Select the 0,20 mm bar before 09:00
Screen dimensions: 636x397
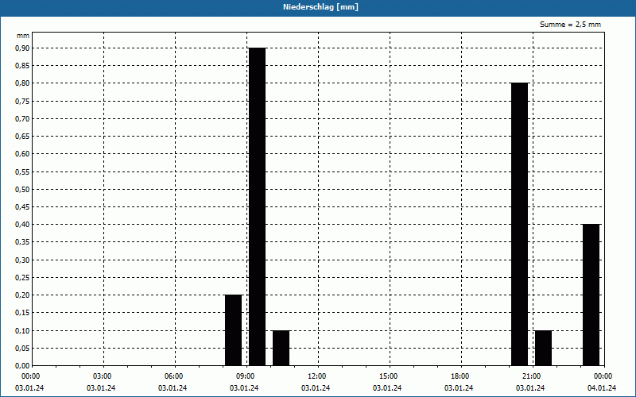233,330
